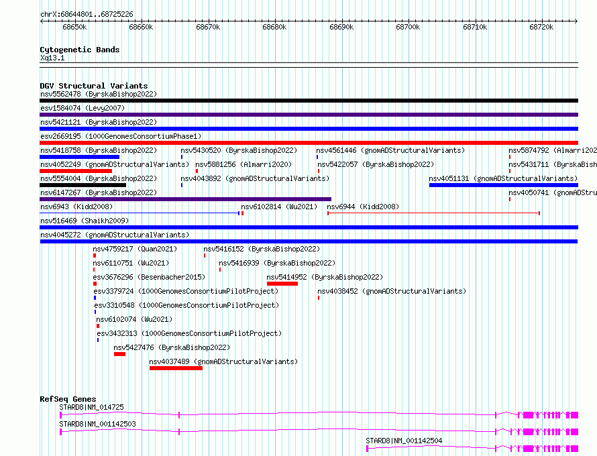Image resolution: width=597 pixels, height=456 pixels.
Task: Open nsv4561446 (gnomADStructuralVariants) entry
Action: [x=390, y=150]
